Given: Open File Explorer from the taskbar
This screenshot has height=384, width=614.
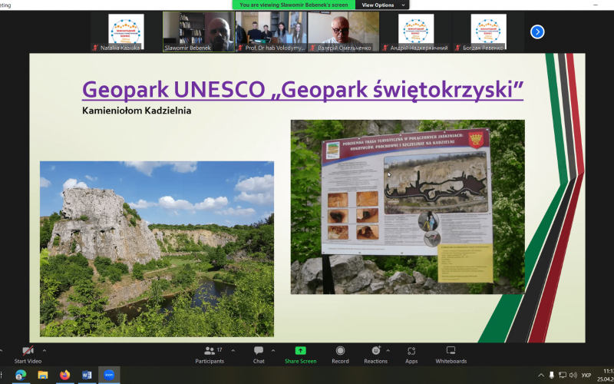Looking at the screenshot, I should 43,376.
